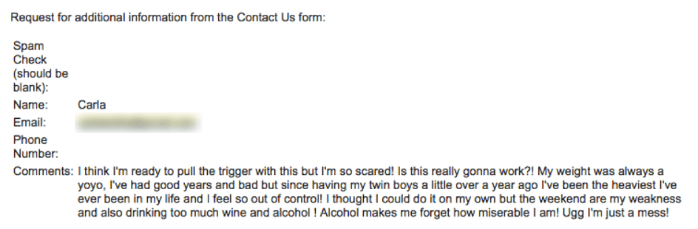Select the name value 'Carla'

click(x=92, y=105)
